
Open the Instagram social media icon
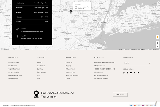[x=124, y=72]
